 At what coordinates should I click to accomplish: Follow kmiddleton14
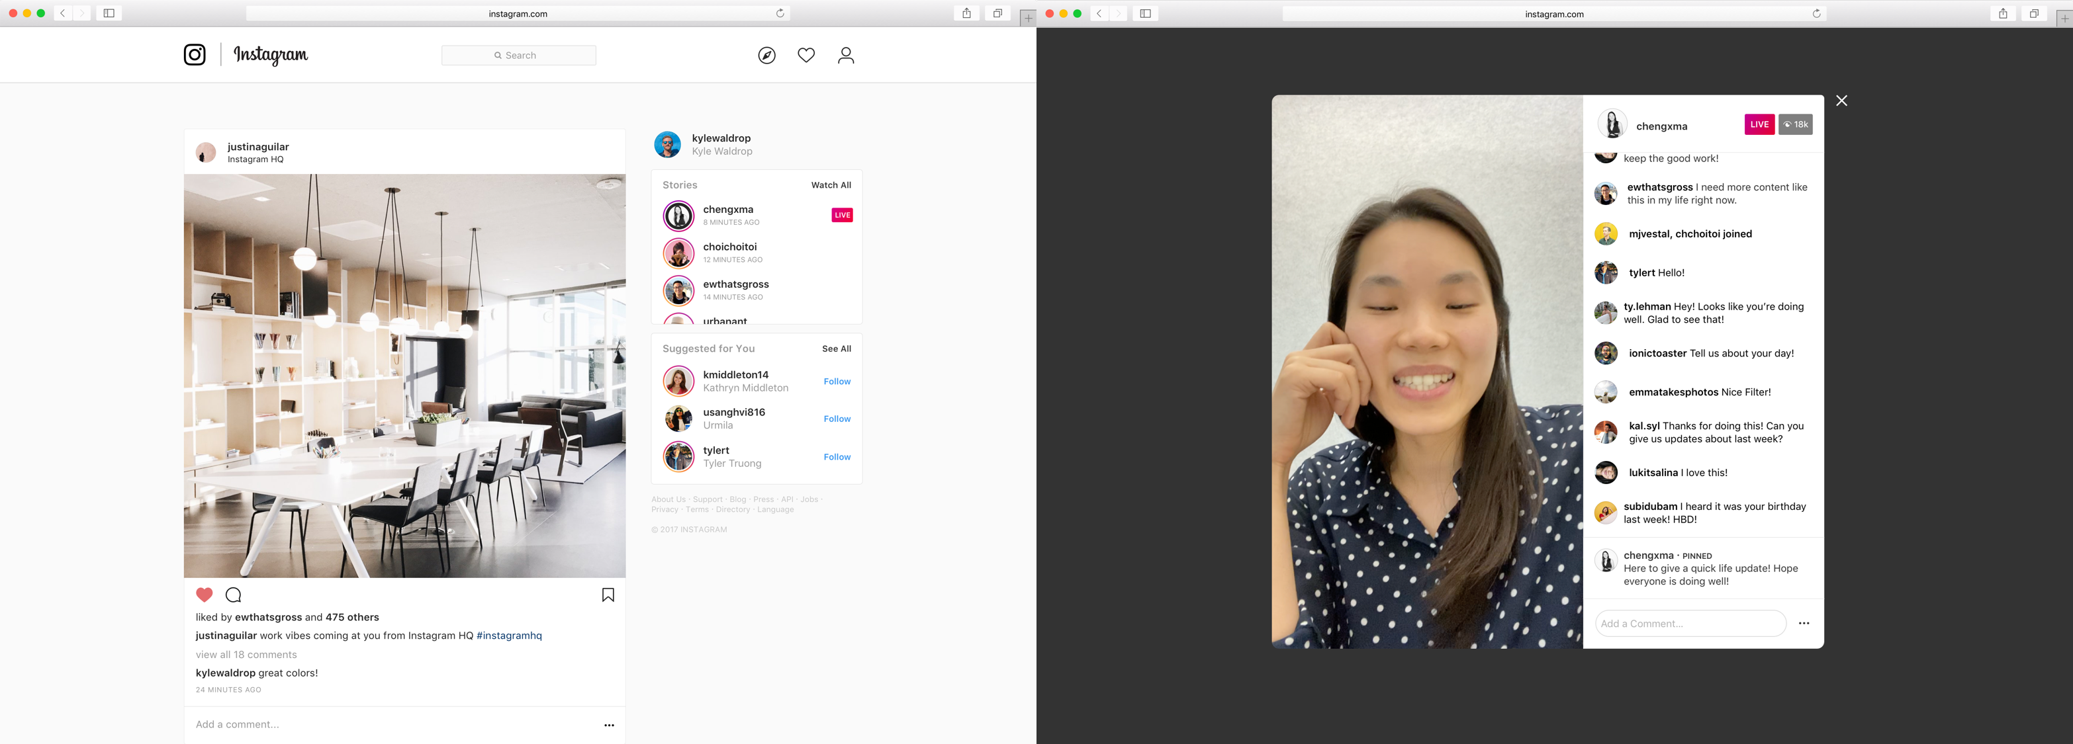click(x=837, y=381)
